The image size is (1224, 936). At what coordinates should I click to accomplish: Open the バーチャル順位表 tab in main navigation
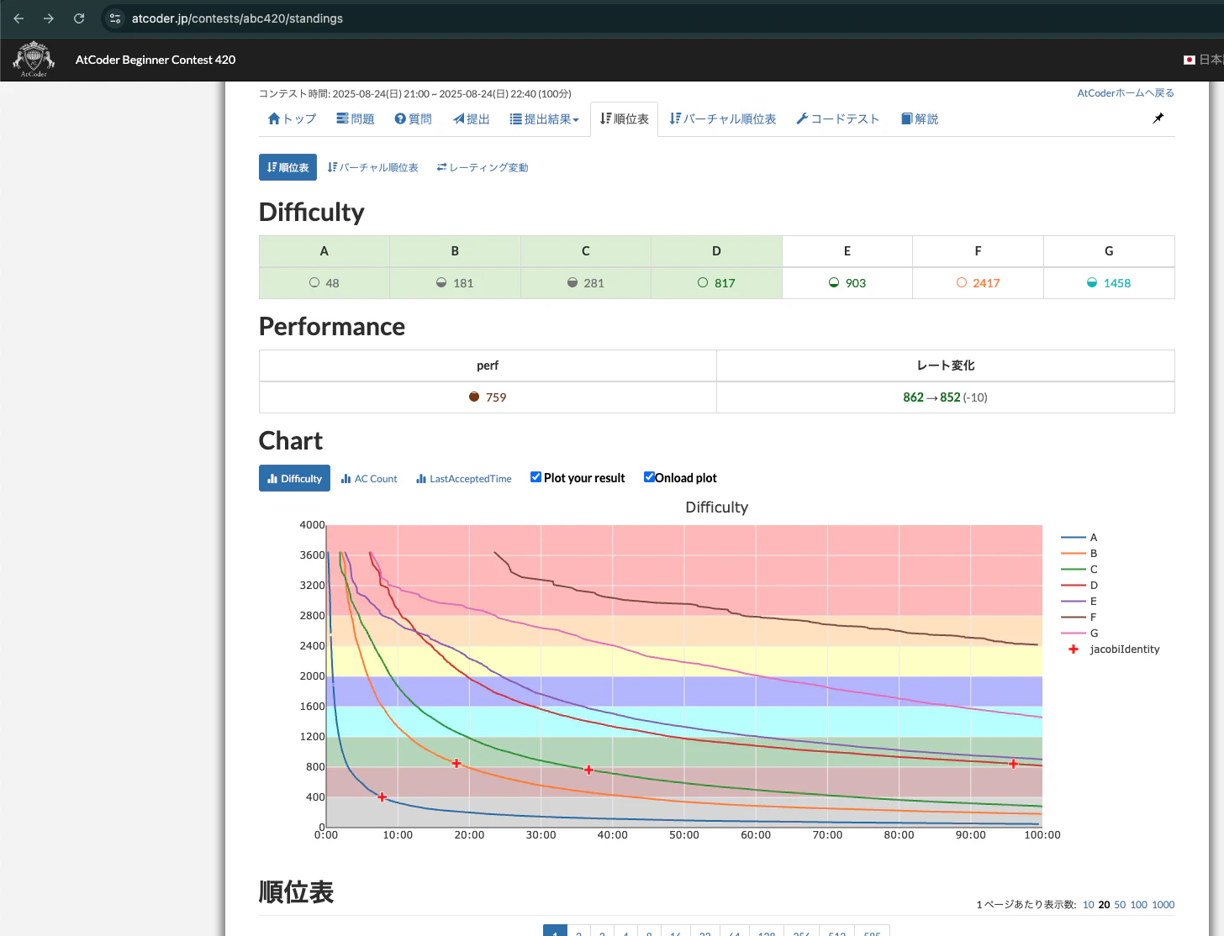723,119
